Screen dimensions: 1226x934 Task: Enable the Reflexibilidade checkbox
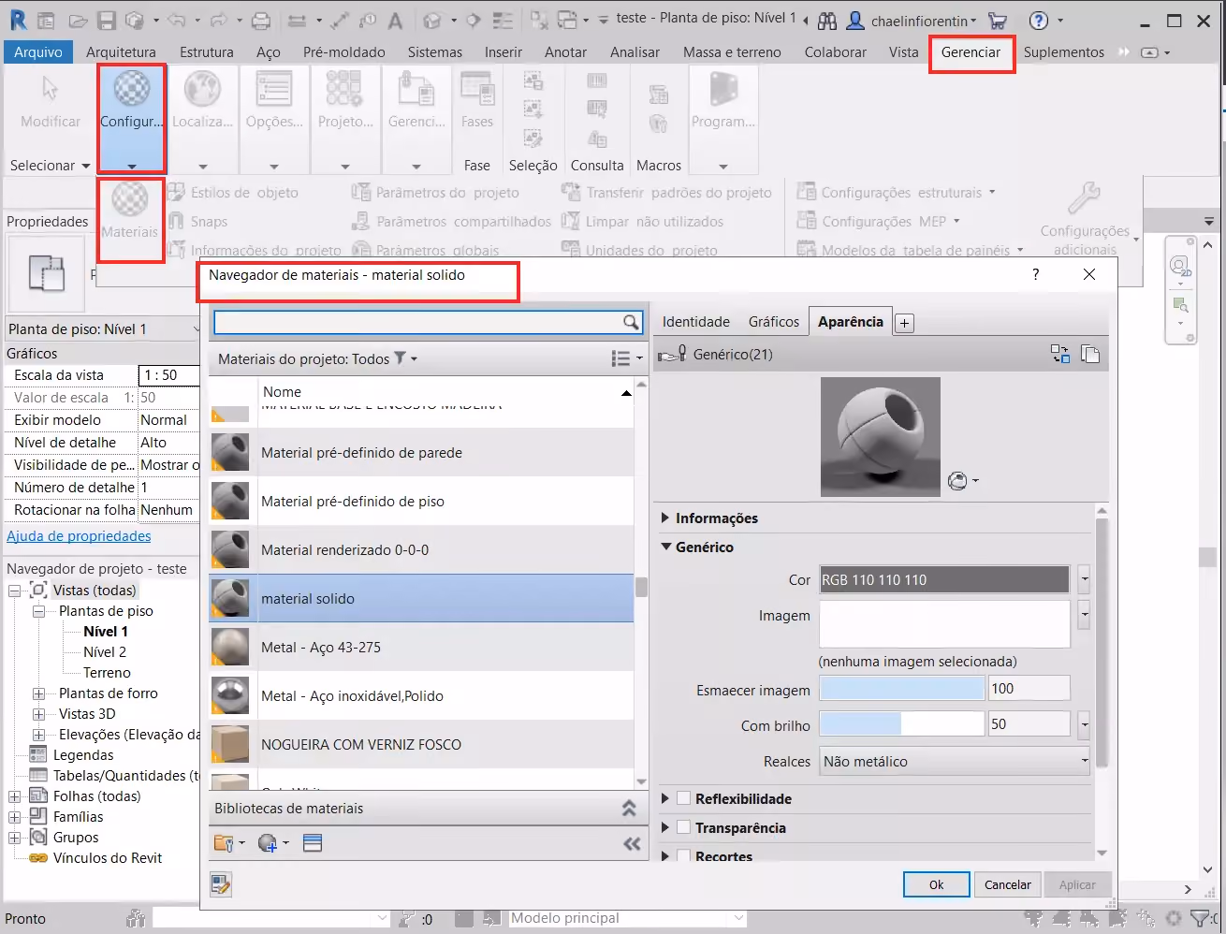683,798
